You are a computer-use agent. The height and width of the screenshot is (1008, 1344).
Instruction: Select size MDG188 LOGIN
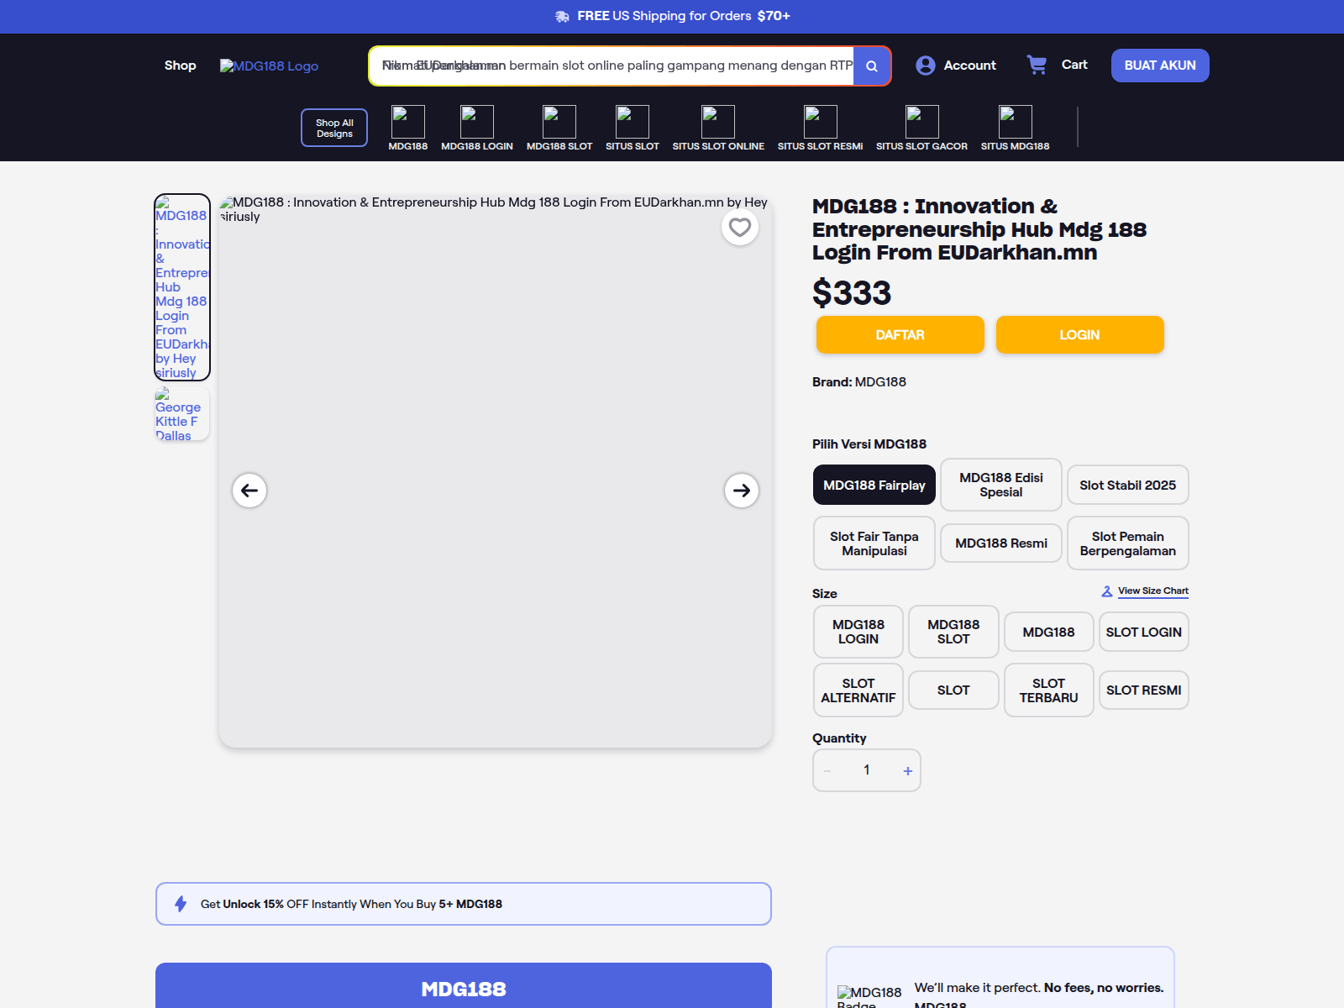tap(858, 632)
